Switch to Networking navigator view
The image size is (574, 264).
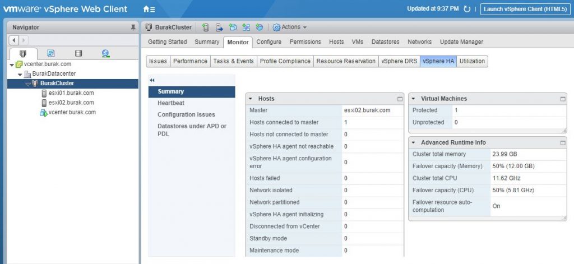[x=106, y=53]
